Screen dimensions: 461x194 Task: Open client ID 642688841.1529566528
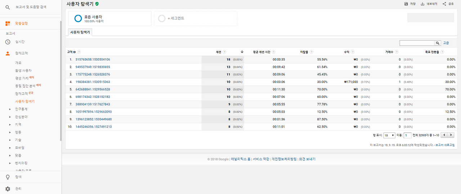click(93, 89)
